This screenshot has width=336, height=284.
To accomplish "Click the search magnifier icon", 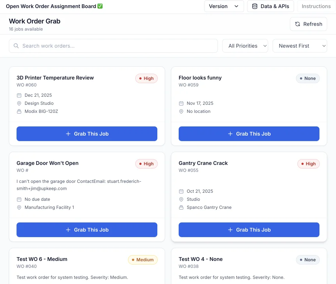I will click(16, 46).
